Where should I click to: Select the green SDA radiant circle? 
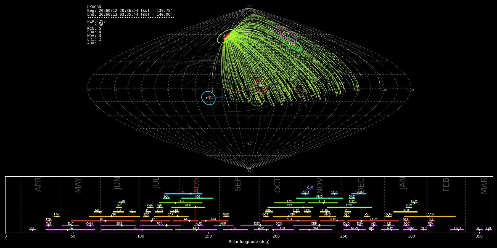[257, 99]
